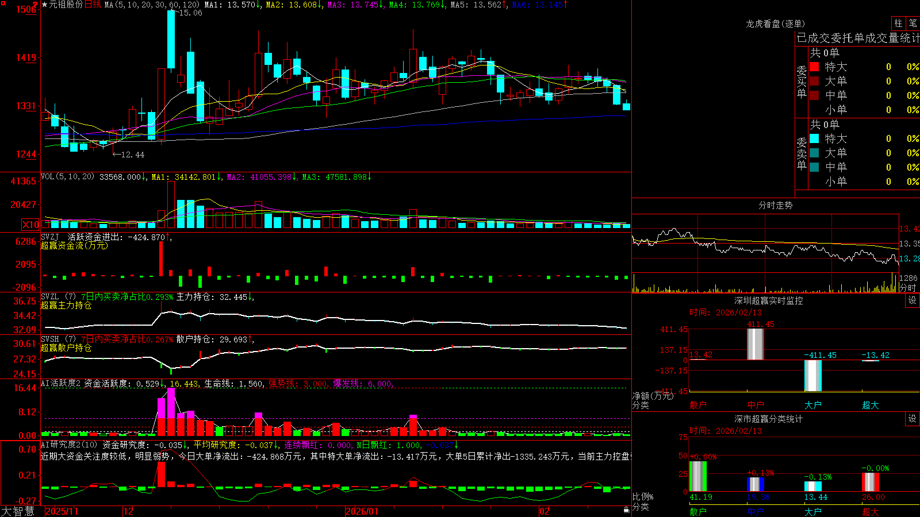Image resolution: width=920 pixels, height=517 pixels.
Task: Click the green 散户 41.19 bar in 分类统计
Action: [x=697, y=476]
